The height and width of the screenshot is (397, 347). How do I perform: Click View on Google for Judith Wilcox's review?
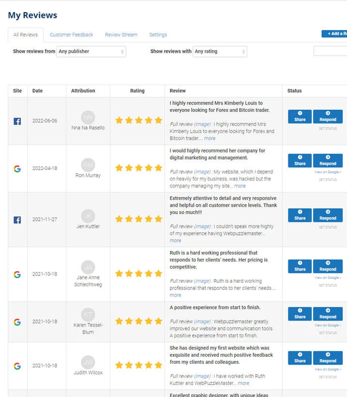(x=328, y=369)
